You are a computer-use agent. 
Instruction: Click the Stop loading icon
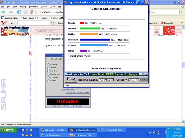point(25,12)
